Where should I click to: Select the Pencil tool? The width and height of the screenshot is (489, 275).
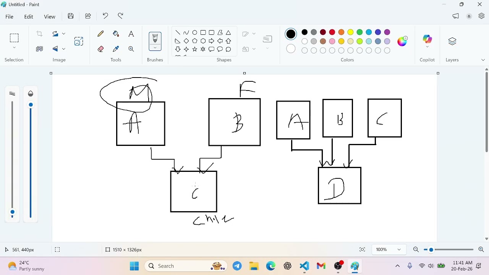pyautogui.click(x=101, y=34)
